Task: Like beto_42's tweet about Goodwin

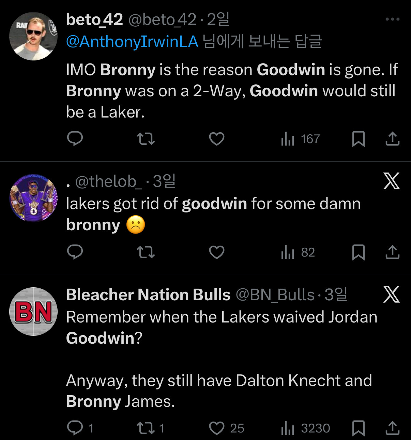Action: 217,139
